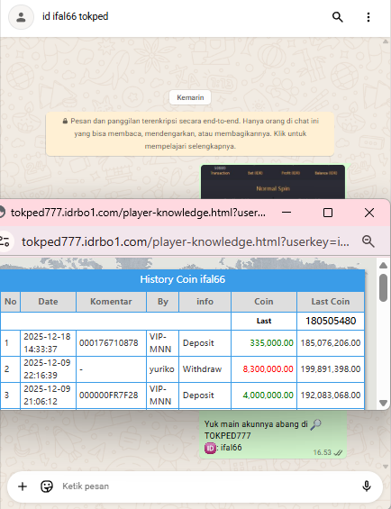Click 'VIP-MNN' in row 1

(x=160, y=343)
